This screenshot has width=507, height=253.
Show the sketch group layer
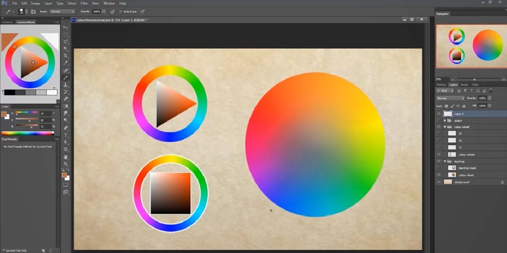point(439,120)
